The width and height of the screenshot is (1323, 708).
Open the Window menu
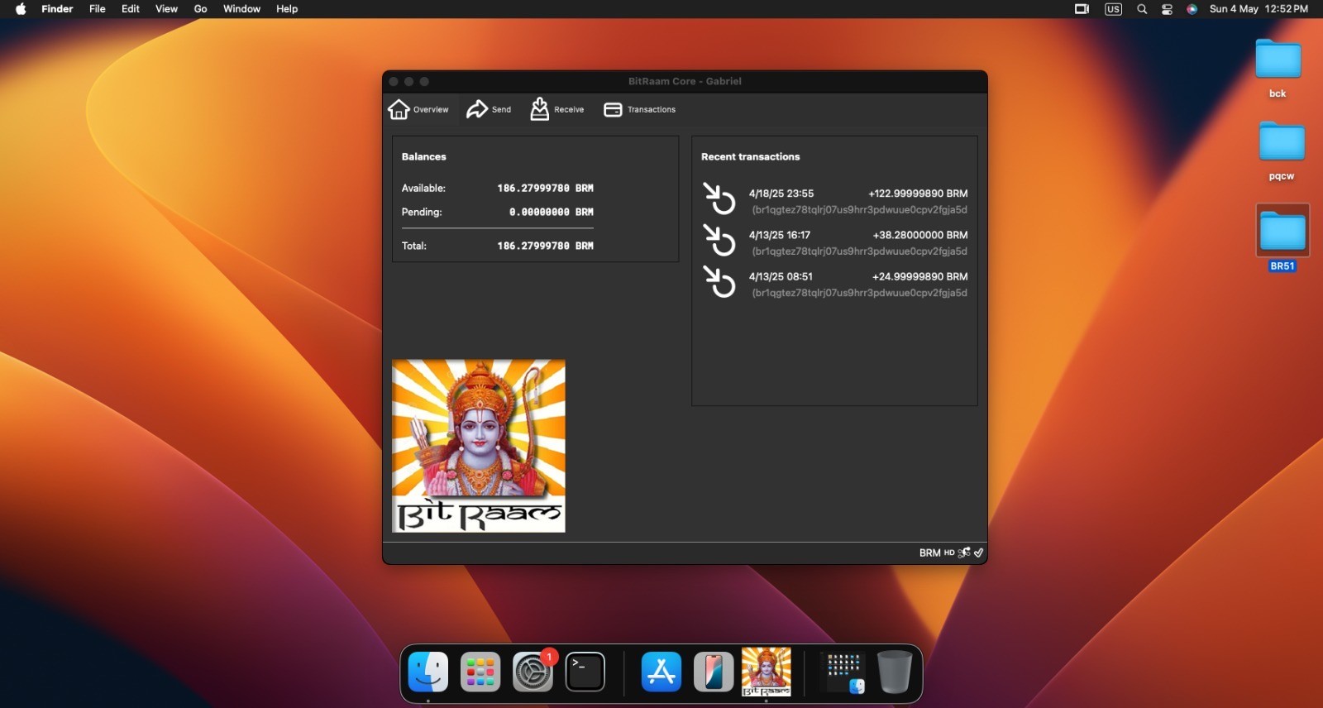click(x=241, y=9)
